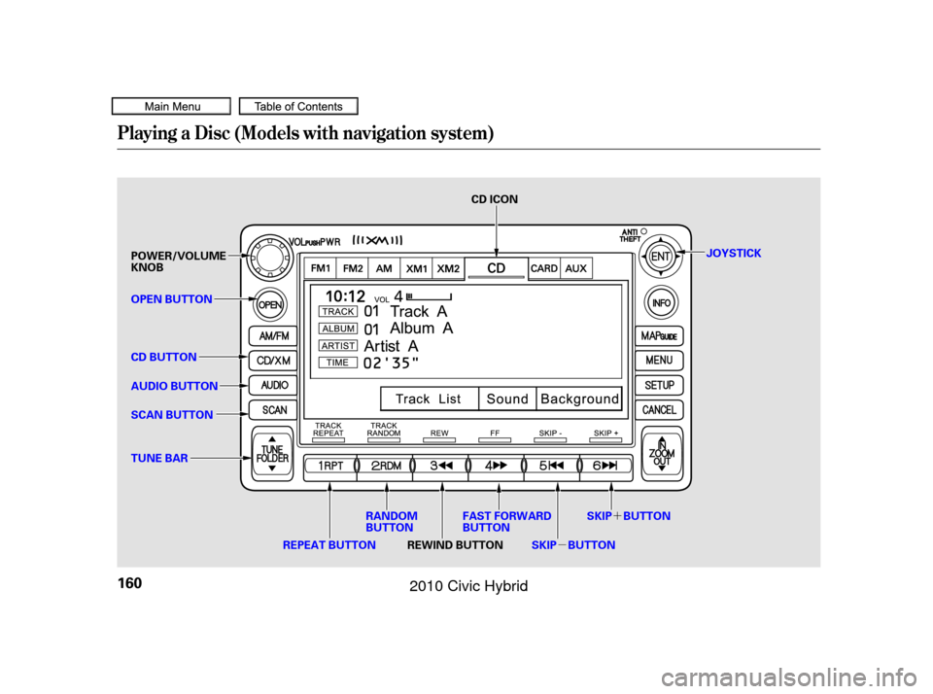Viewport: 933px width, 694px height.
Task: Open the Table of Contents
Action: pos(298,107)
